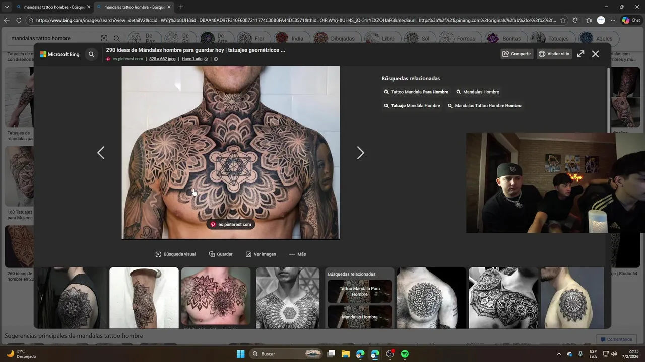Click the Compartir button

517,54
